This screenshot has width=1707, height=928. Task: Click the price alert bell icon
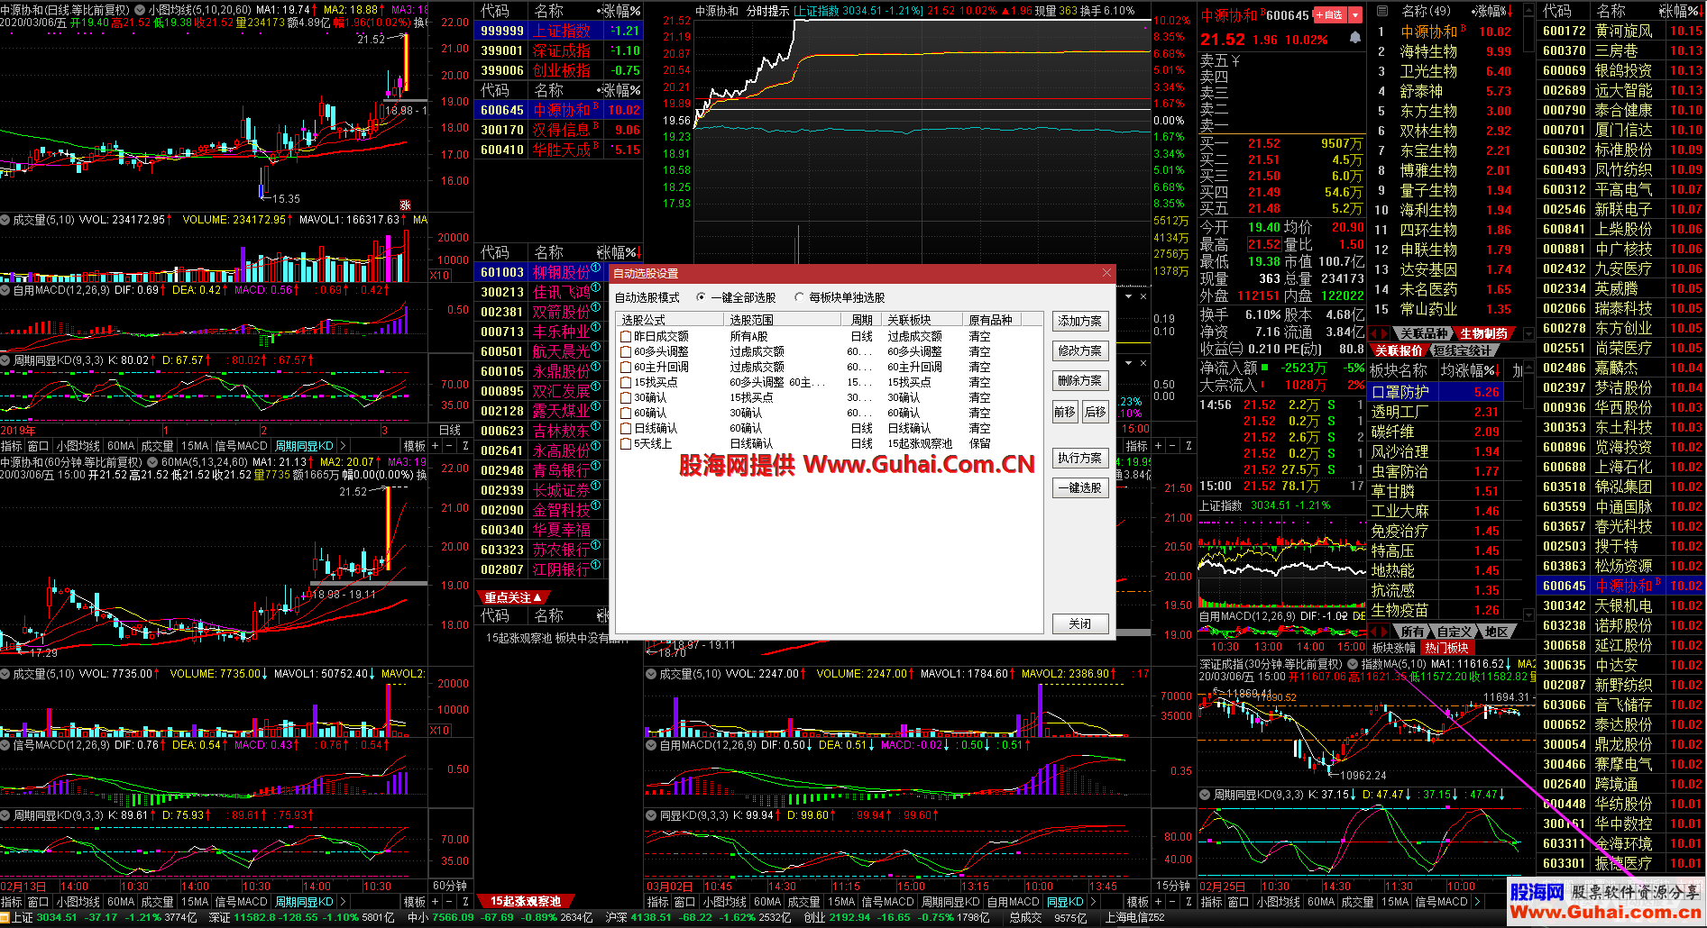point(1354,38)
